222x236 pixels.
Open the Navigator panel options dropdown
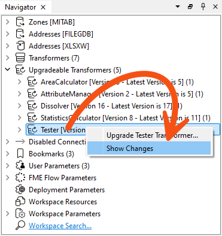178,7
